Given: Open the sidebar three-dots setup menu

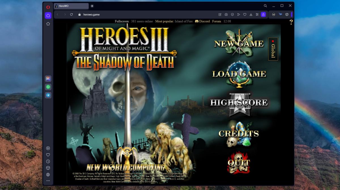Looking at the screenshot, I should pyautogui.click(x=48, y=181).
